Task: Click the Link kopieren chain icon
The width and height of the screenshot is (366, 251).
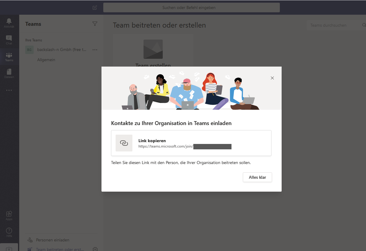Action: [x=124, y=143]
